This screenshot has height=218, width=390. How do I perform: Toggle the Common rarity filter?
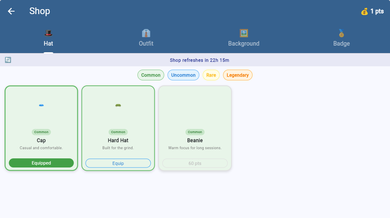(151, 75)
